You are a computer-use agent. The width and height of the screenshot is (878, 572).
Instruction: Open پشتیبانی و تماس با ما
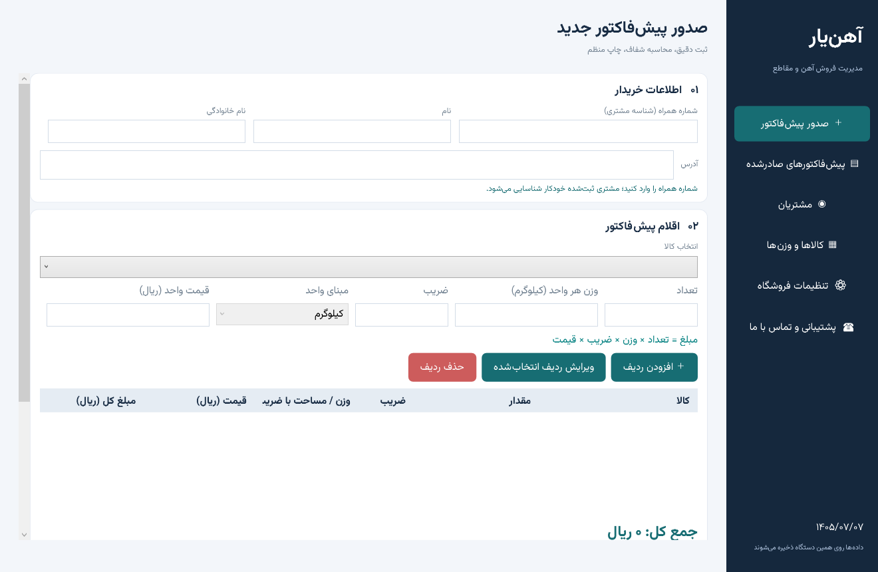(x=802, y=327)
